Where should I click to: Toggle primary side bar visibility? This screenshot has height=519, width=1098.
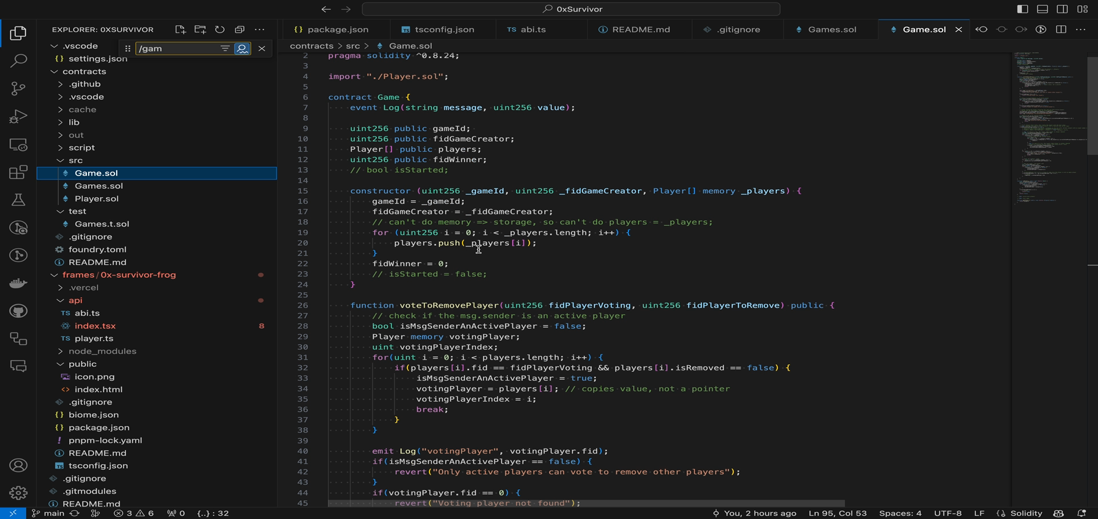click(x=1023, y=9)
